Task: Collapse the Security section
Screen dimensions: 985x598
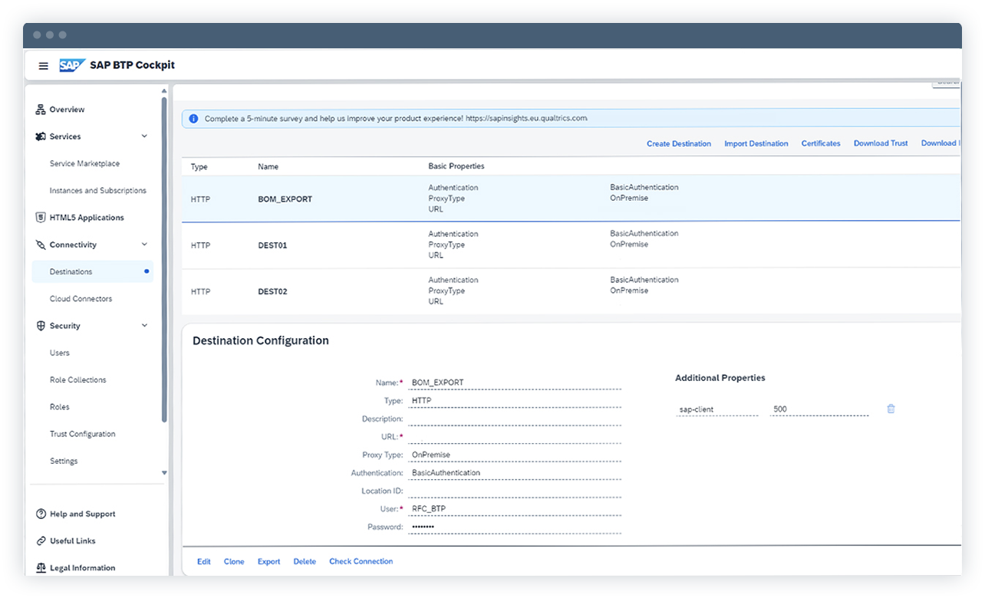Action: [x=144, y=325]
